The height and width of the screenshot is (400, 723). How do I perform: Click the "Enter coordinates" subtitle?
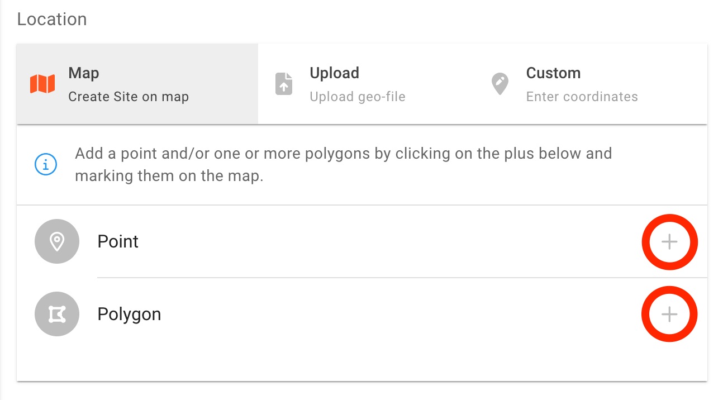click(x=582, y=97)
